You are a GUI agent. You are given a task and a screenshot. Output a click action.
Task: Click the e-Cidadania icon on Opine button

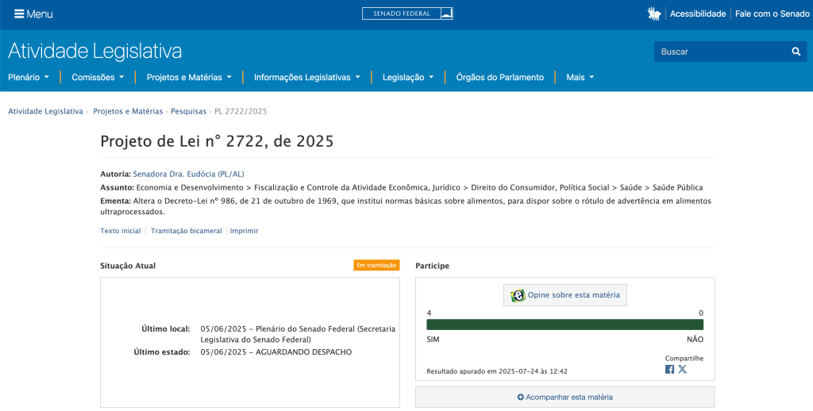[518, 295]
